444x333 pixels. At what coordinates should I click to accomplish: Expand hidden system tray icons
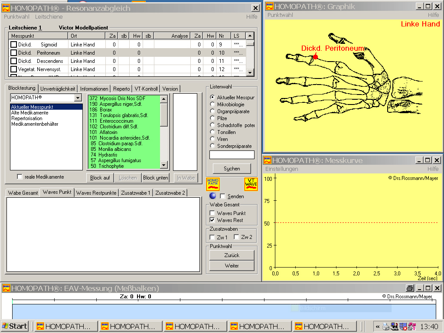click(x=378, y=326)
